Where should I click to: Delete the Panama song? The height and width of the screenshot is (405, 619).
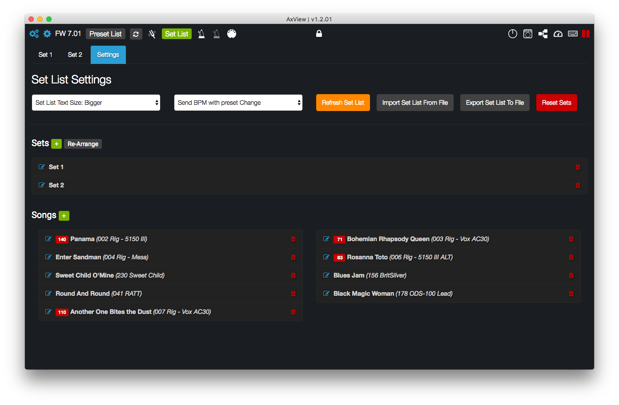click(x=293, y=239)
